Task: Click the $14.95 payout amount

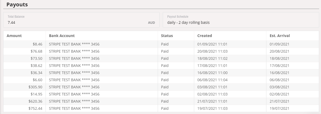Action: click(x=36, y=94)
